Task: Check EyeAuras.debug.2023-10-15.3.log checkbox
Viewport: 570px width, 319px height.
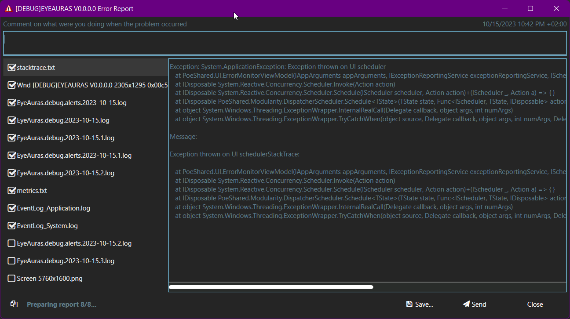Action: click(12, 261)
